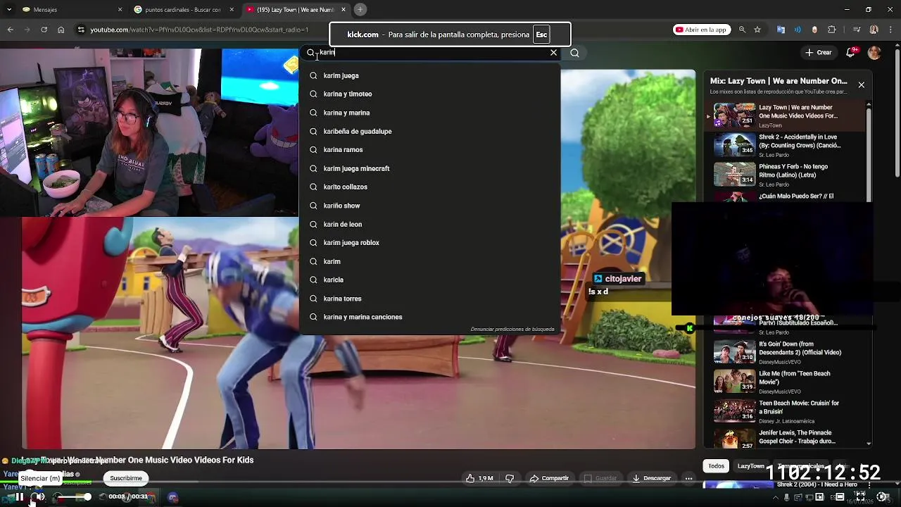Pick the suggestion "karina y marina"
The height and width of the screenshot is (507, 901).
tap(429, 113)
